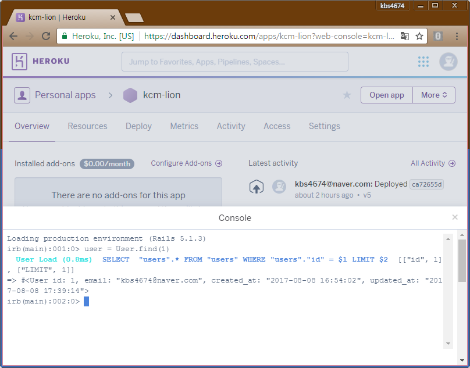Click "There are no add-ons for this app"
This screenshot has width=470, height=368.
(x=119, y=195)
